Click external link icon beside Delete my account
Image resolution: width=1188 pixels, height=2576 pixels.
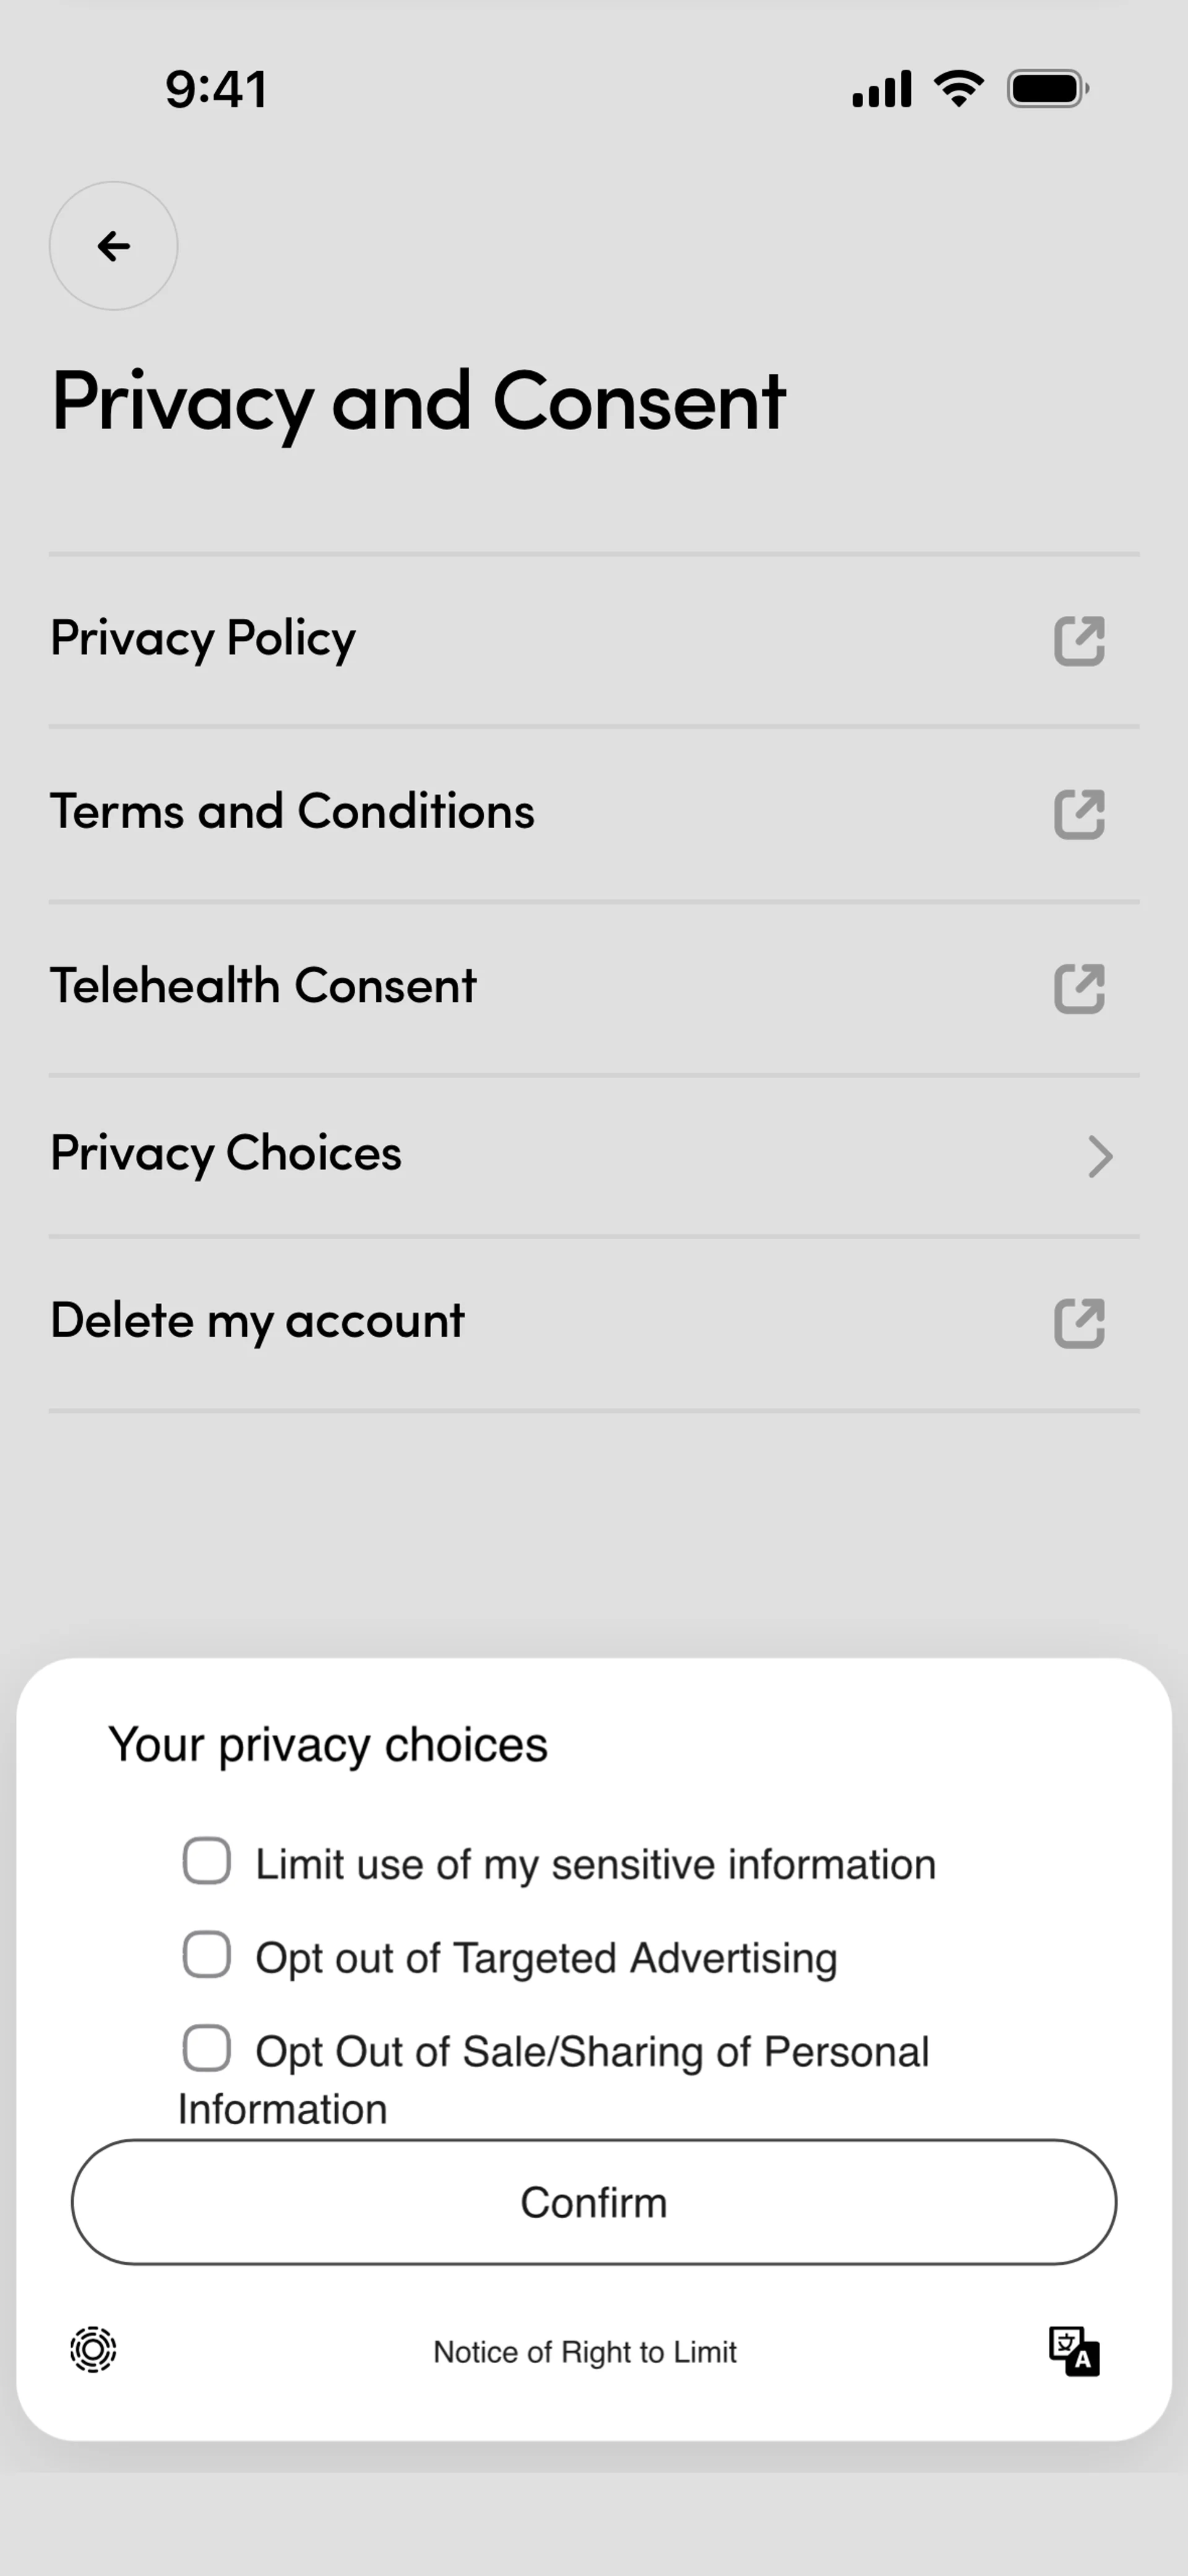[x=1079, y=1323]
